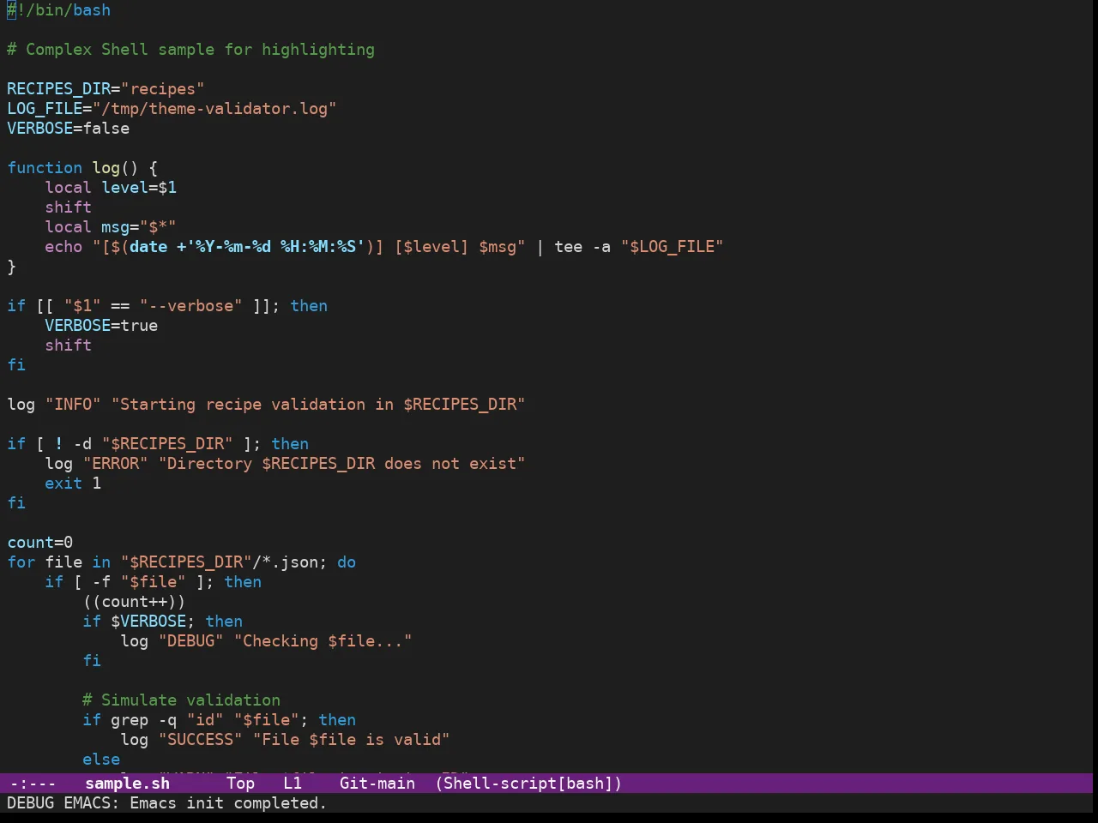Click the "DEBUG" string in log call
The image size is (1098, 823).
click(x=190, y=641)
